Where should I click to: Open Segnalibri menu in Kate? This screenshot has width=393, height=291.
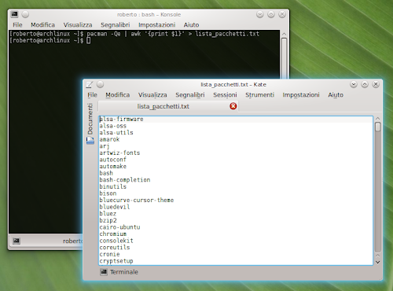(x=190, y=95)
